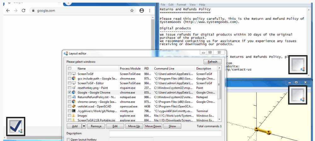Click the Description column header

[206, 69]
